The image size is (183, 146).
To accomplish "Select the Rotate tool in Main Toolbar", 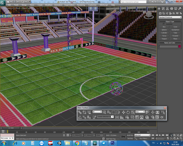I will coord(128,112).
